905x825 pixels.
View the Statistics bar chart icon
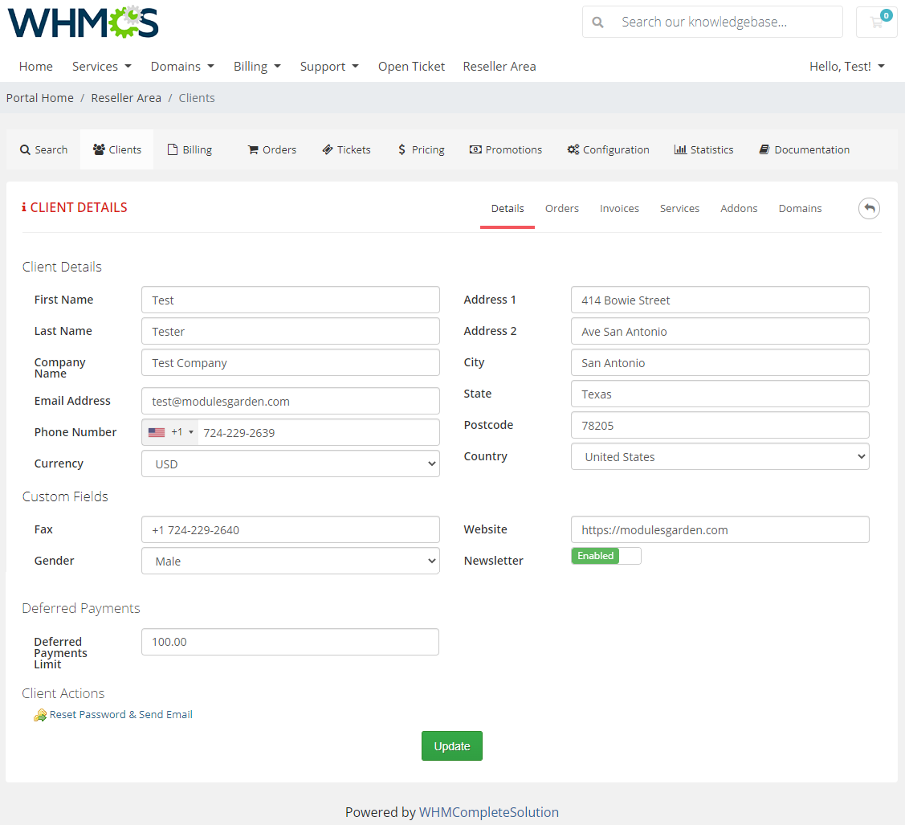click(x=703, y=149)
